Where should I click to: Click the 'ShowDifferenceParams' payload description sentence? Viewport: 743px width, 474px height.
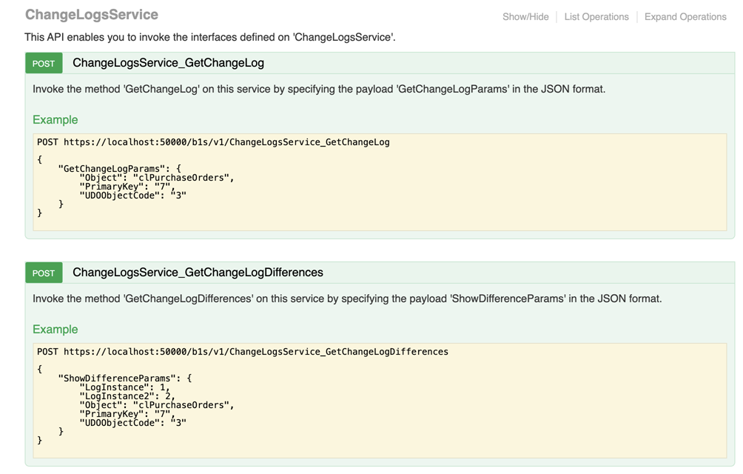click(x=347, y=298)
